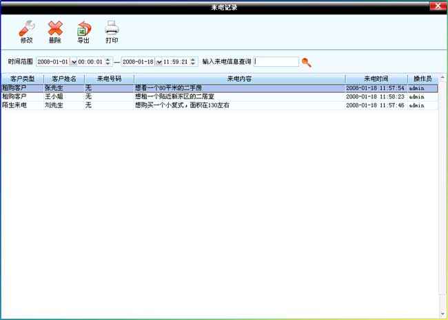This screenshot has height=320, width=448.
Task: Click the end time 11:59:21 spinner
Action: pos(194,62)
